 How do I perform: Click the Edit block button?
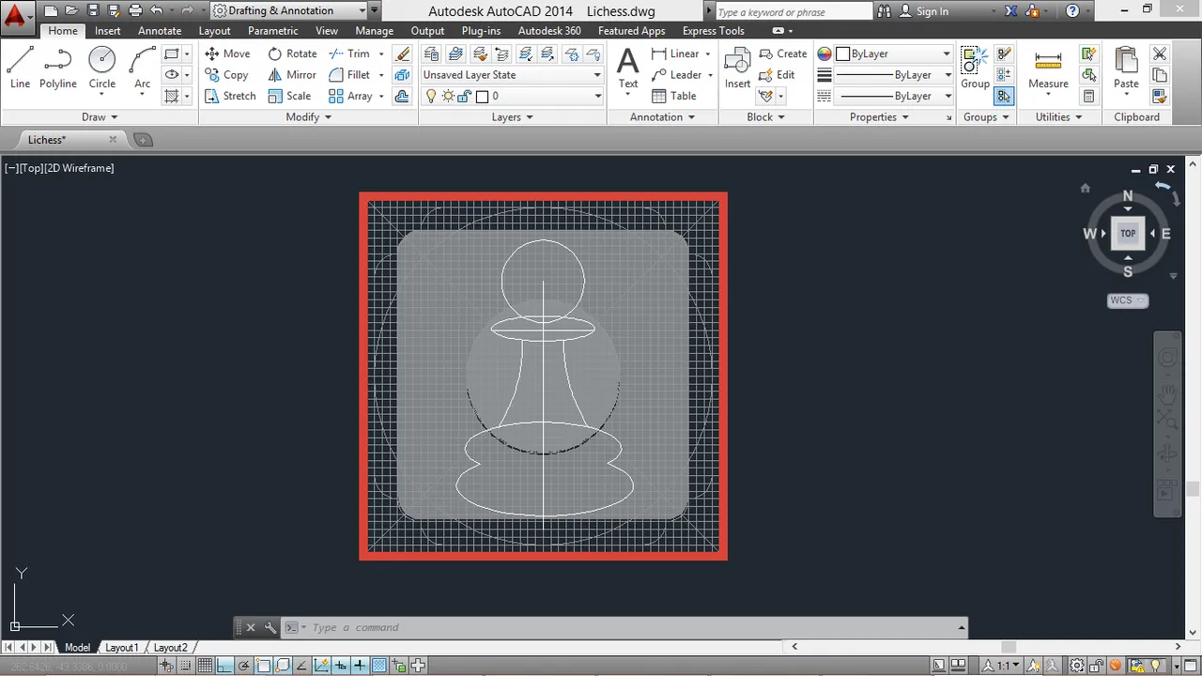778,75
